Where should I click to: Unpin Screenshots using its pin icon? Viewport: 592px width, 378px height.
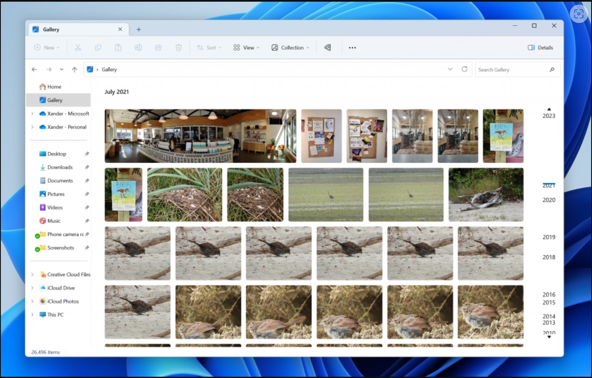coord(87,248)
